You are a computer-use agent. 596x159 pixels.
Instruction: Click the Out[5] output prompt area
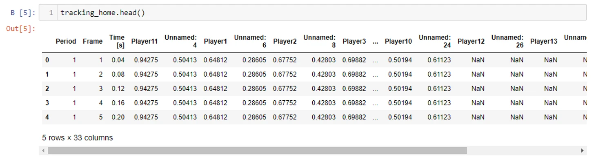pos(21,29)
